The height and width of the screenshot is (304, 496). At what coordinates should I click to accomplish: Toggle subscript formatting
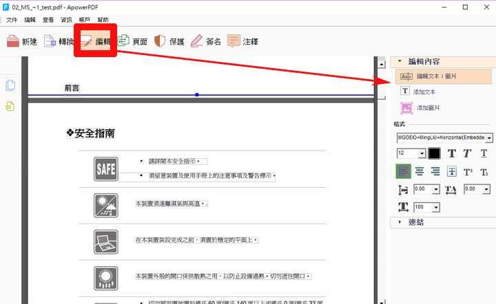pyautogui.click(x=484, y=172)
